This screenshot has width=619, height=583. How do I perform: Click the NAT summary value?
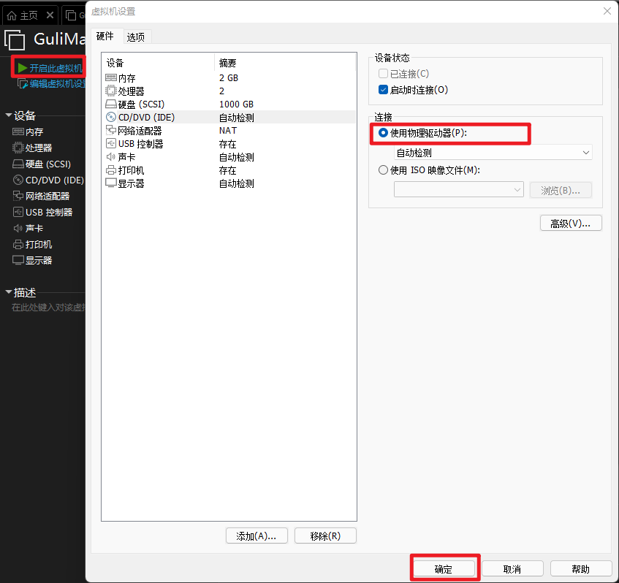point(228,131)
